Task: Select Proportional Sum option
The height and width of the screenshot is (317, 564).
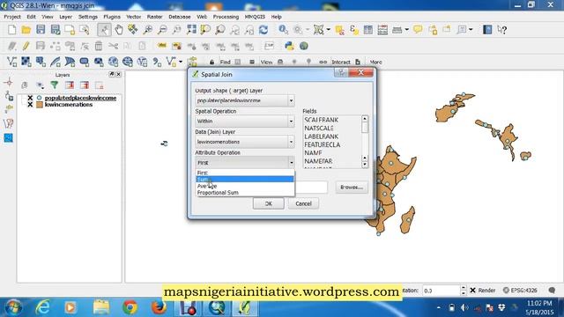Action: [x=245, y=193]
